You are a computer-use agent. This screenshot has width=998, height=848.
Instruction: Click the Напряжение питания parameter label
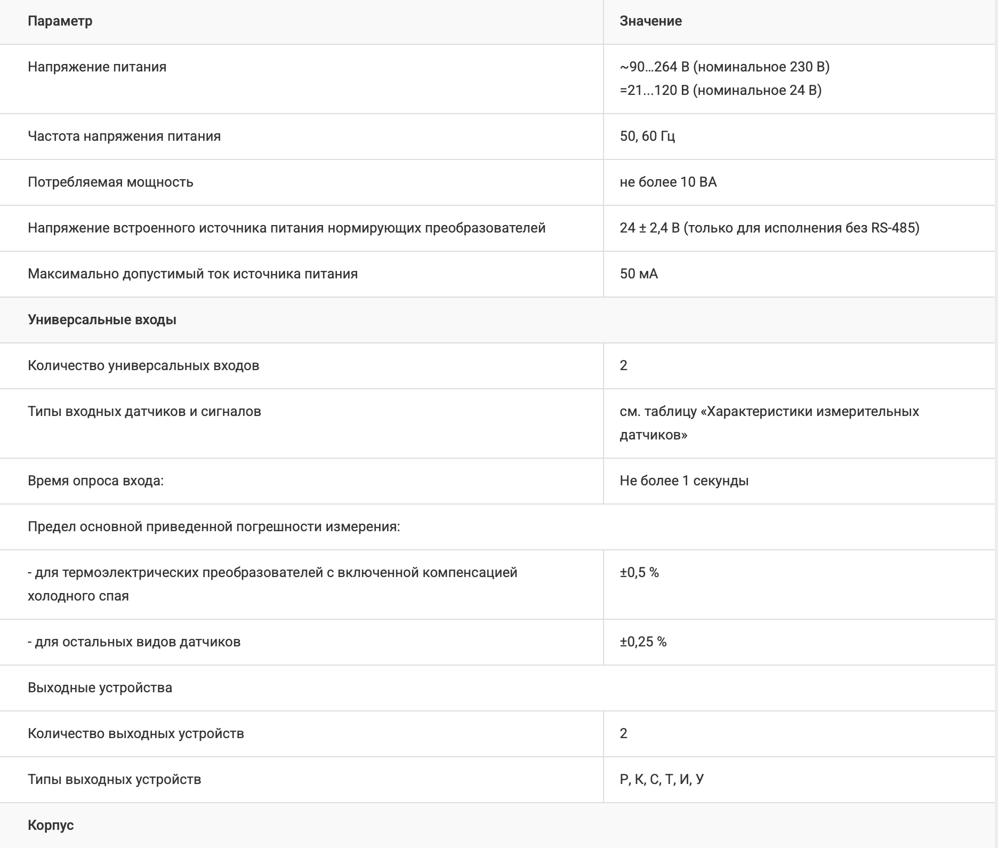coord(97,67)
